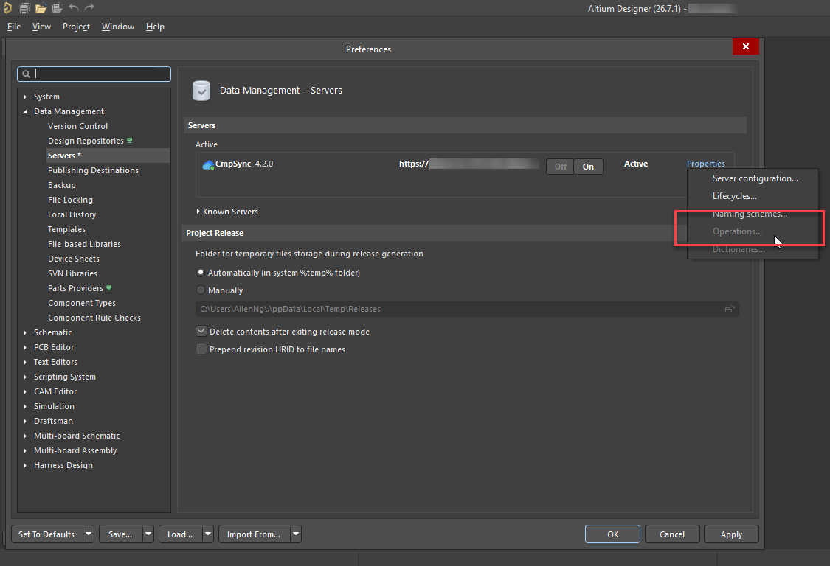The height and width of the screenshot is (566, 830).
Task: Close the Preferences dialog with red X
Action: [x=745, y=46]
